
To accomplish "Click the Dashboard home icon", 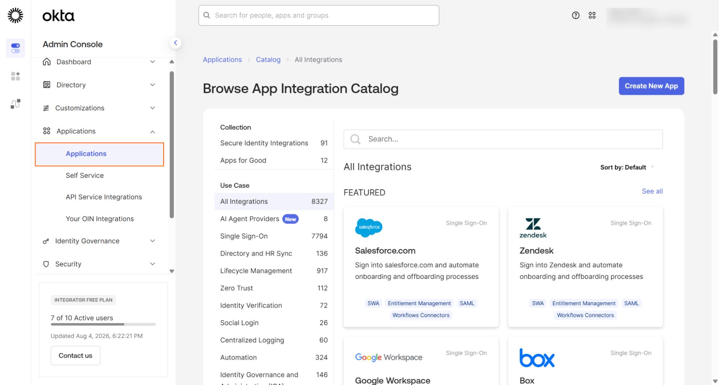I will [47, 62].
